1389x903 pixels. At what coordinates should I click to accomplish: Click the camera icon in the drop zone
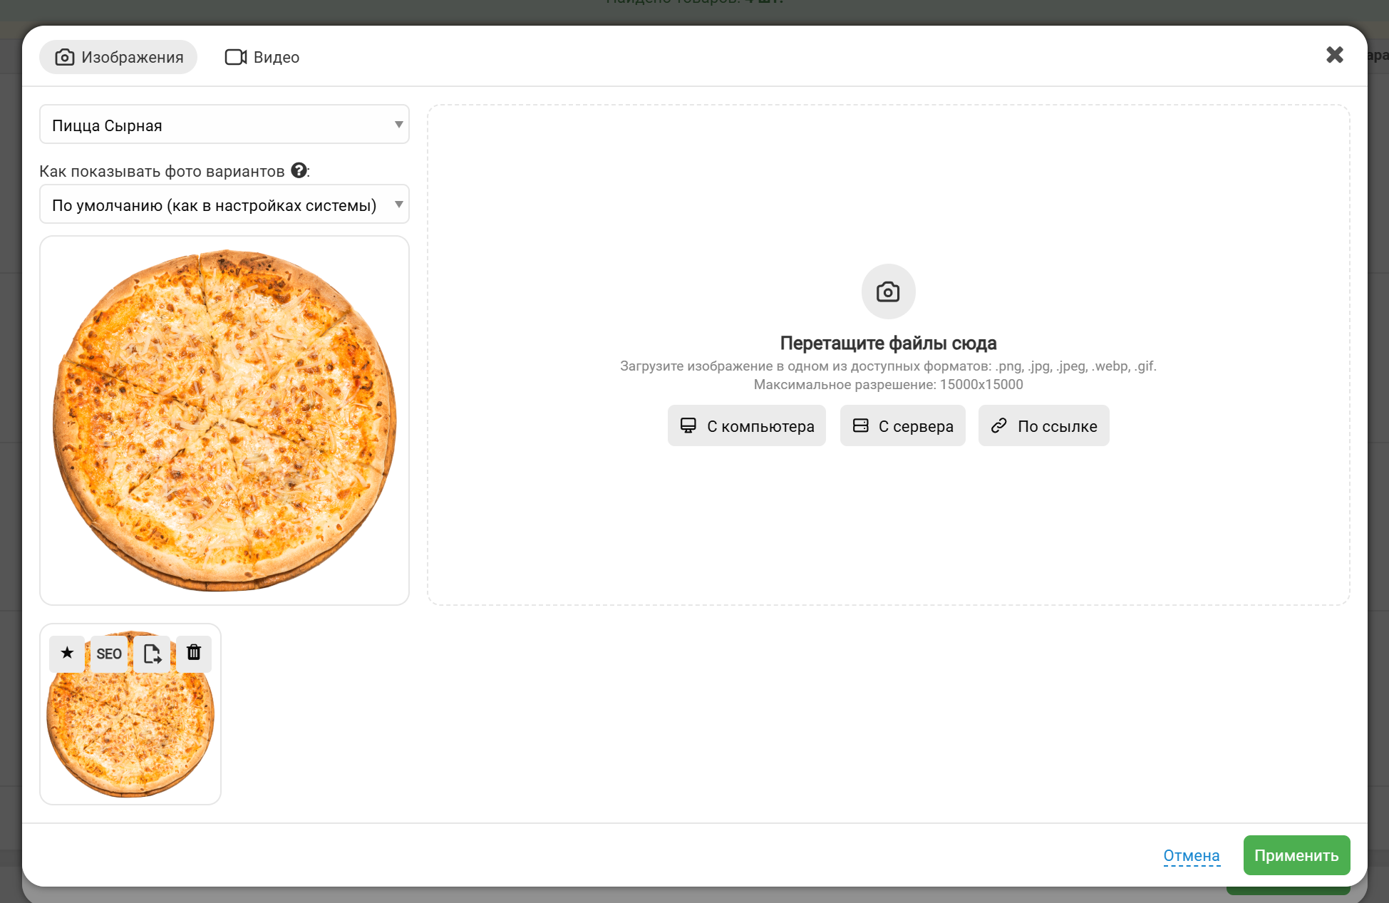(888, 291)
